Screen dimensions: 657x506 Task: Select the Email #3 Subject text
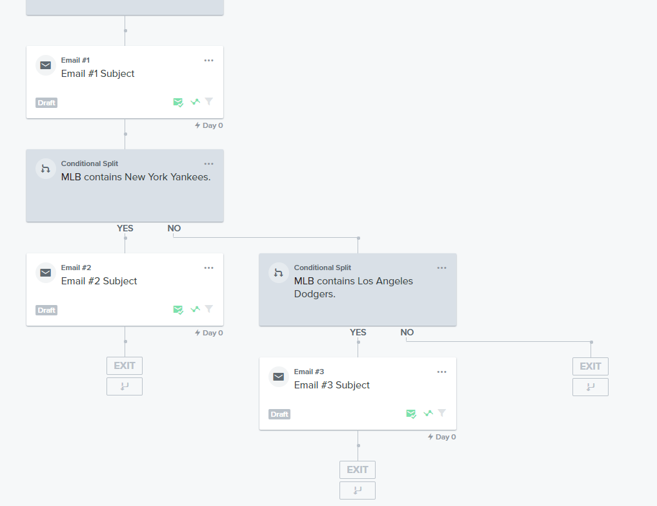332,385
